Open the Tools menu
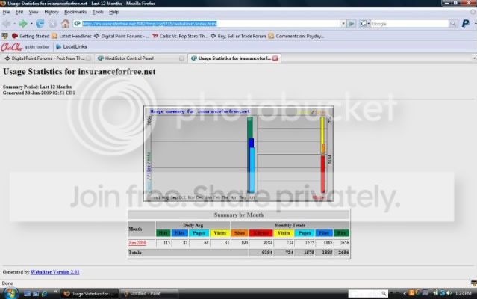This screenshot has width=477, height=299. pyautogui.click(x=98, y=12)
